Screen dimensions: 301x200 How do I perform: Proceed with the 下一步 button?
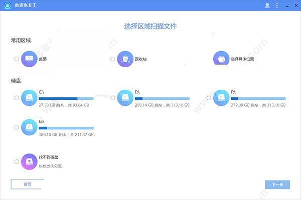point(277,184)
